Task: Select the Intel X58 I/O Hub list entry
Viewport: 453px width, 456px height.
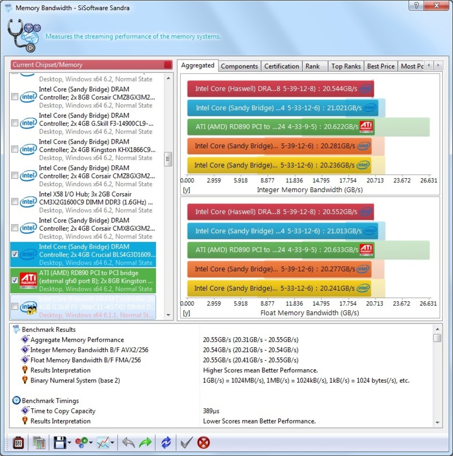Action: point(83,202)
